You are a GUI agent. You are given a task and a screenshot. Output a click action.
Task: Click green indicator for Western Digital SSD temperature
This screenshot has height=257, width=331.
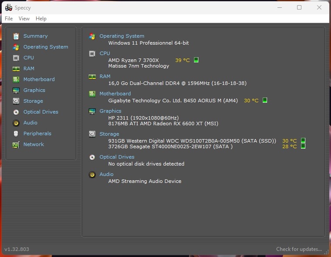click(303, 140)
